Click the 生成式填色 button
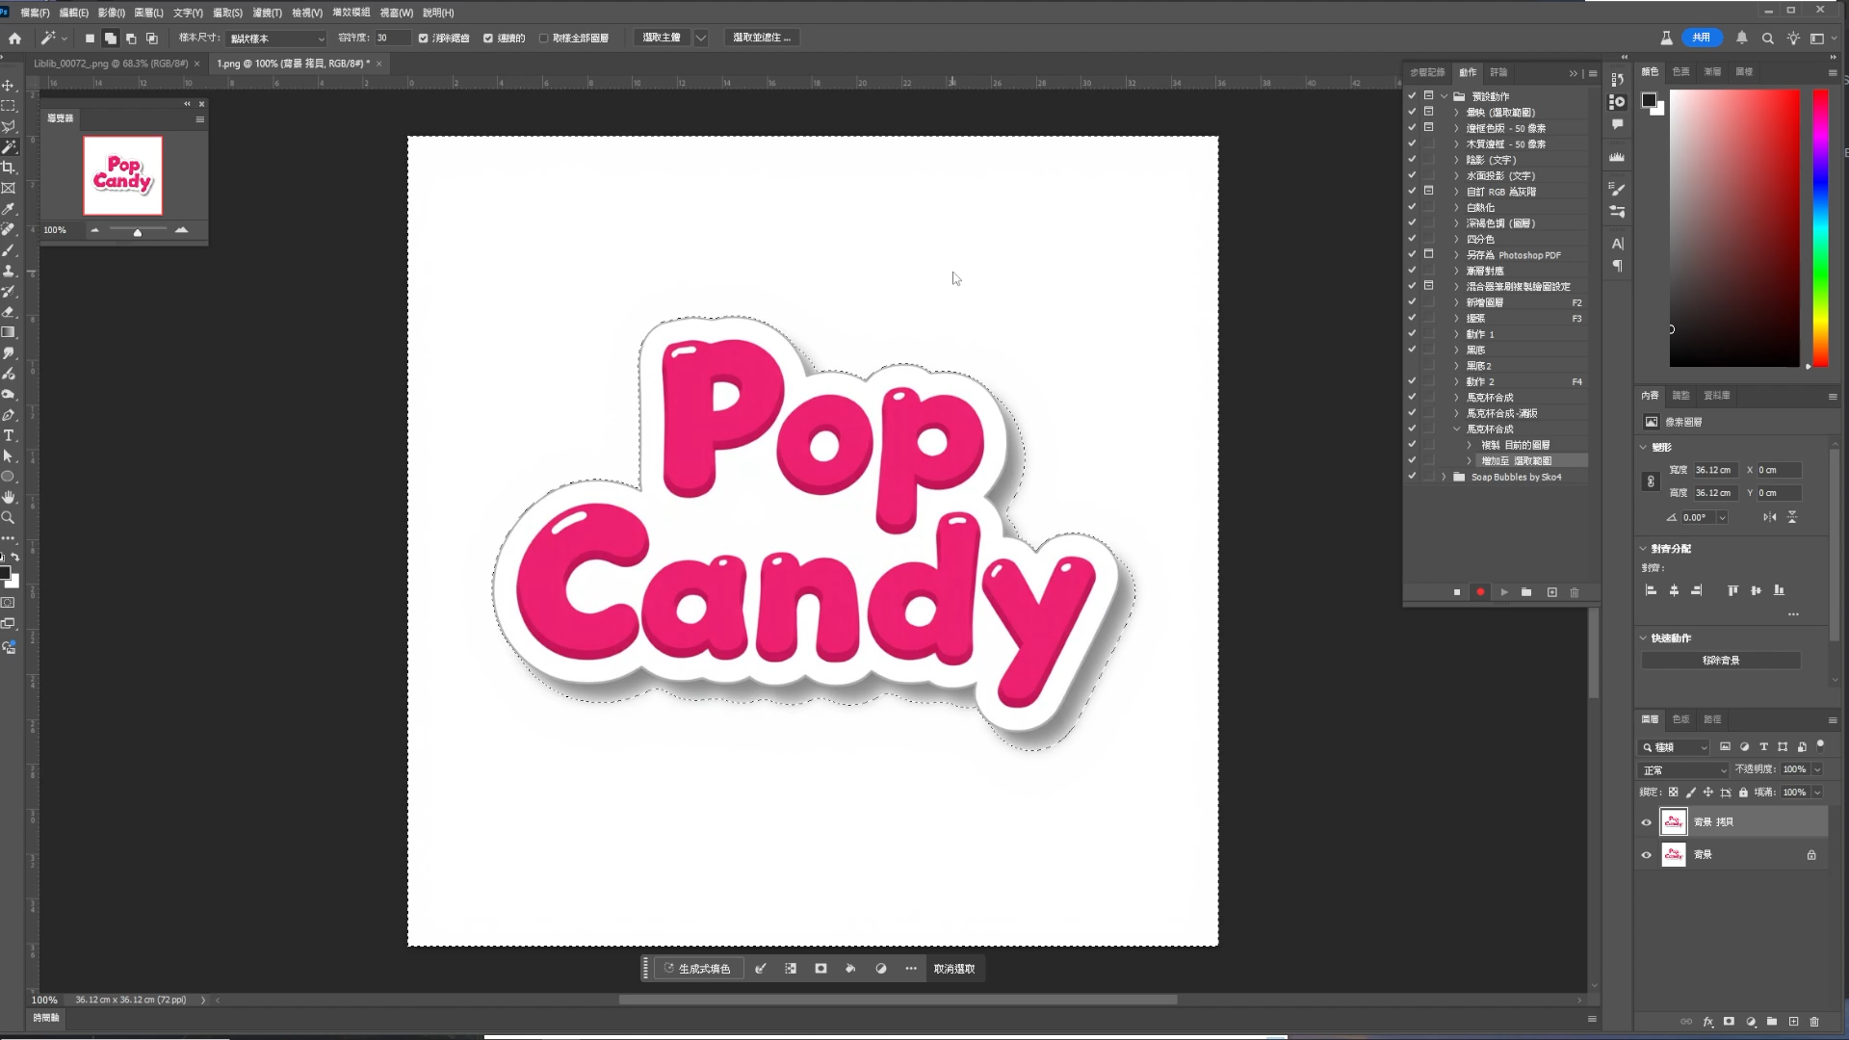The height and width of the screenshot is (1040, 1849). pos(698,969)
